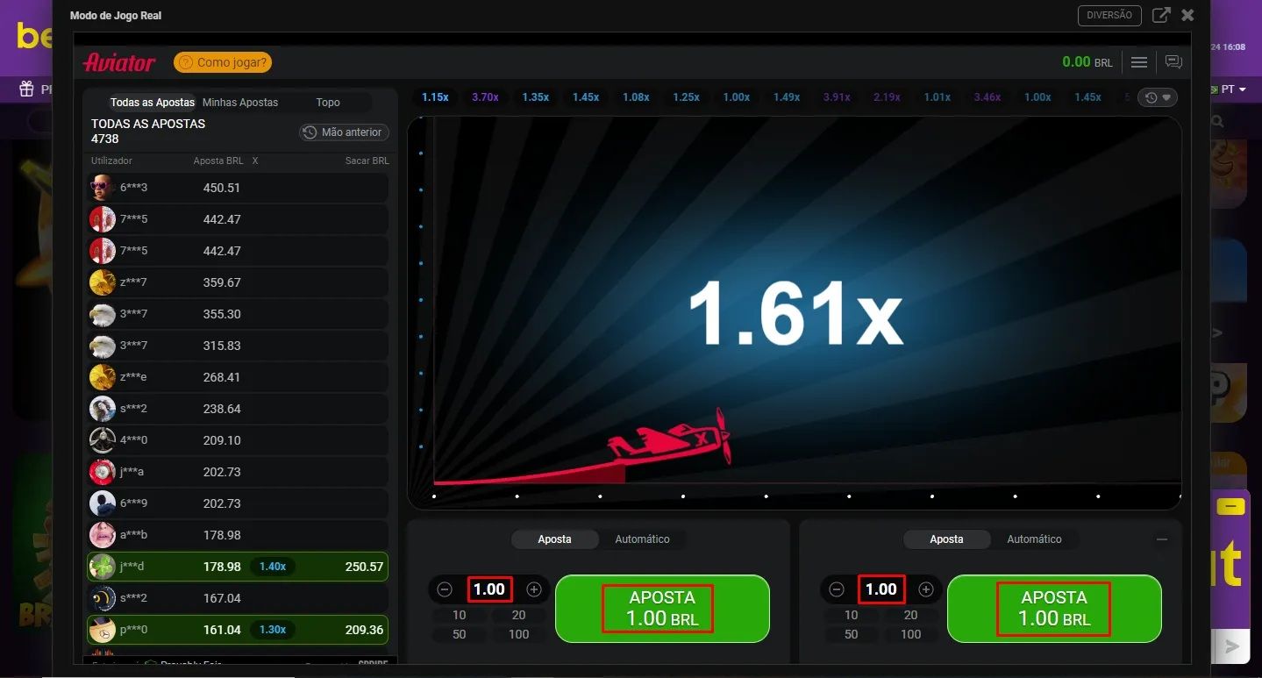Open the chat panel icon
Viewport: 1262px width, 678px height.
point(1173,62)
